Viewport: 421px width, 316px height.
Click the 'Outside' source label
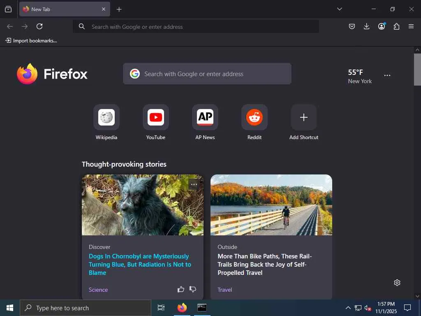[227, 247]
